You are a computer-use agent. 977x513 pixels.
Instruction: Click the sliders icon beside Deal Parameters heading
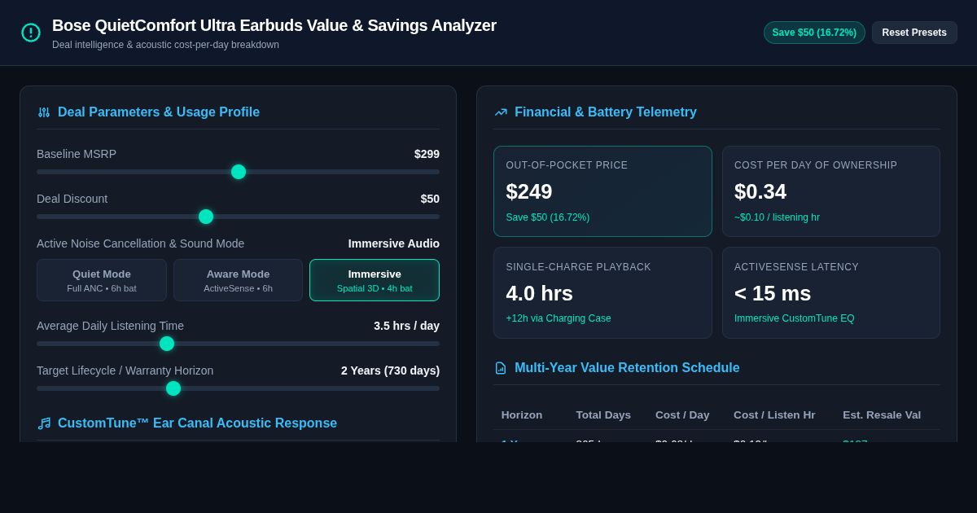[x=44, y=112]
